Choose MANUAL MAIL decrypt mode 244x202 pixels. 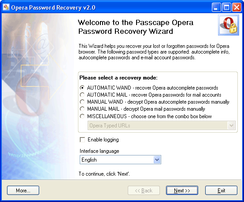82,109
